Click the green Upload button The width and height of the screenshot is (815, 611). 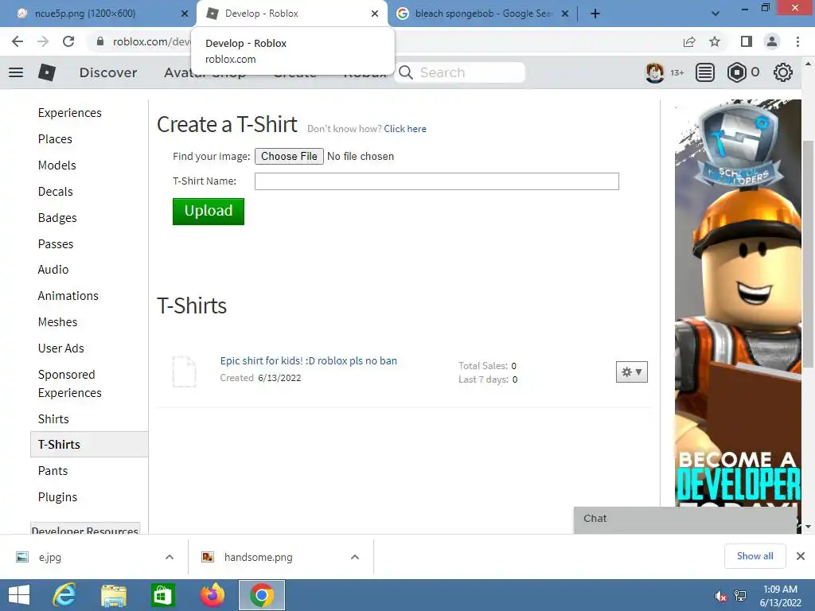coord(209,211)
